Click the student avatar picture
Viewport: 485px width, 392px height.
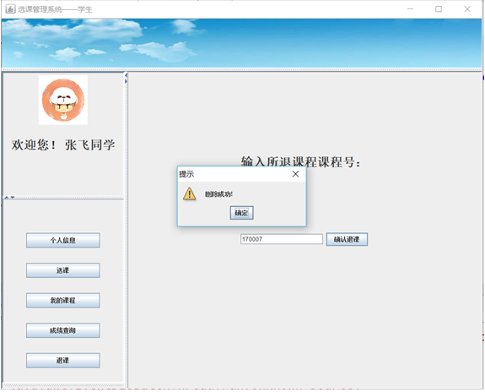63,100
